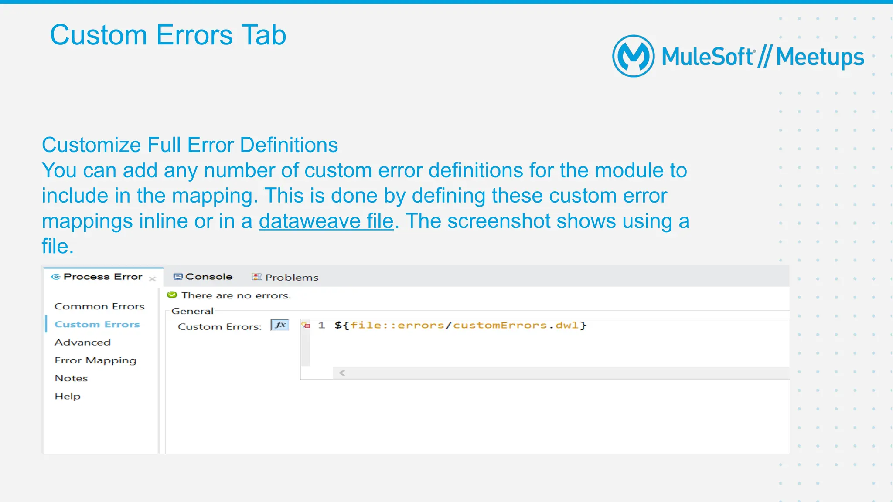The image size is (893, 502).
Task: Switch to the Console tab
Action: 203,277
